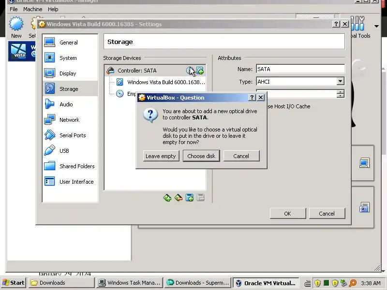
Task: Click help question-mark in Question dialog title
Action: pos(252,98)
